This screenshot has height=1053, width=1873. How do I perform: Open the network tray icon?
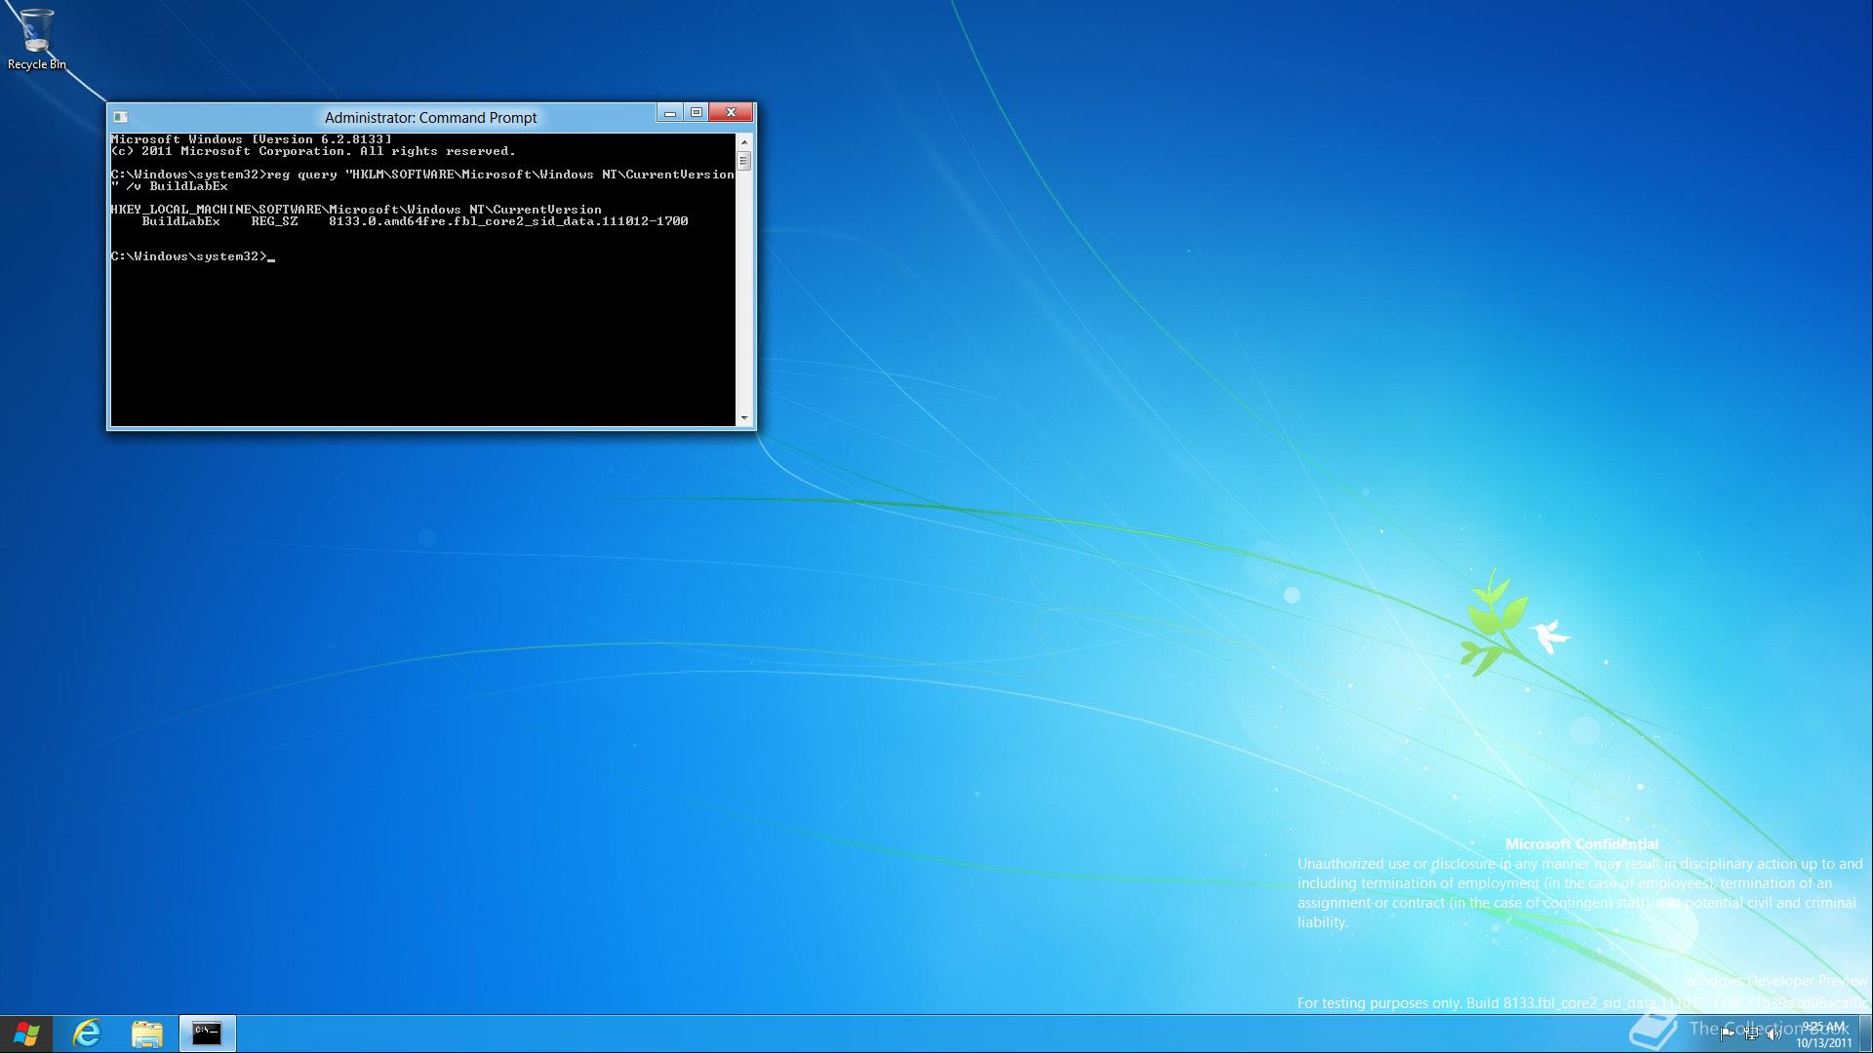(1751, 1034)
